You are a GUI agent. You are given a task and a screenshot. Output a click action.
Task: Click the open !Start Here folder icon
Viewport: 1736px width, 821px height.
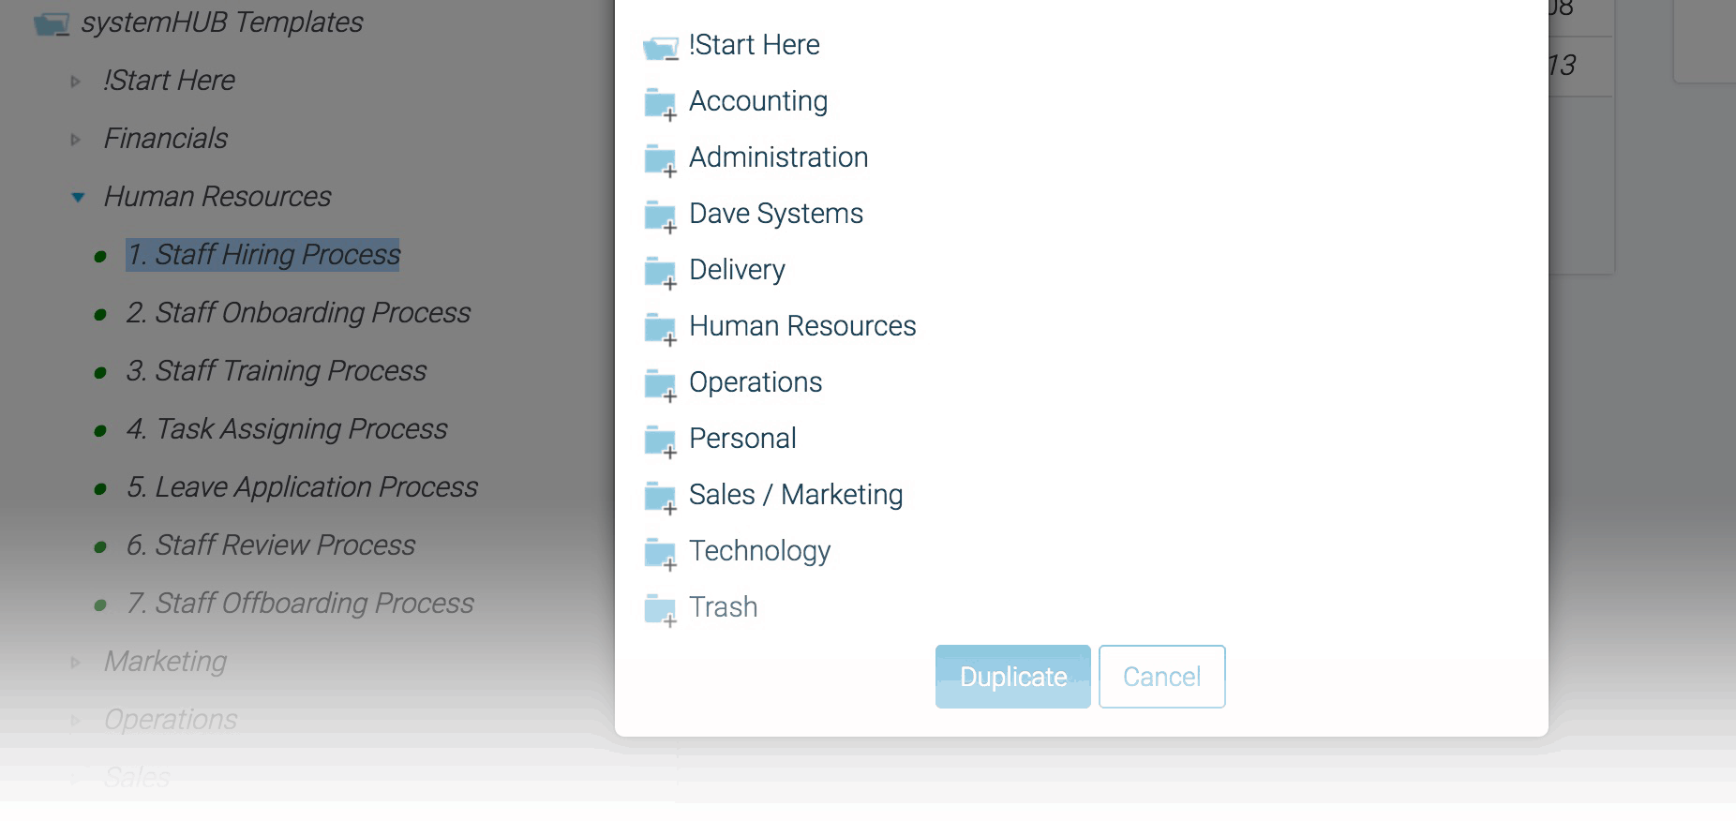(x=660, y=47)
